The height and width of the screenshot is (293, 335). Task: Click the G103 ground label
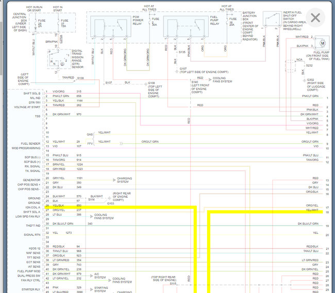pos(110,203)
